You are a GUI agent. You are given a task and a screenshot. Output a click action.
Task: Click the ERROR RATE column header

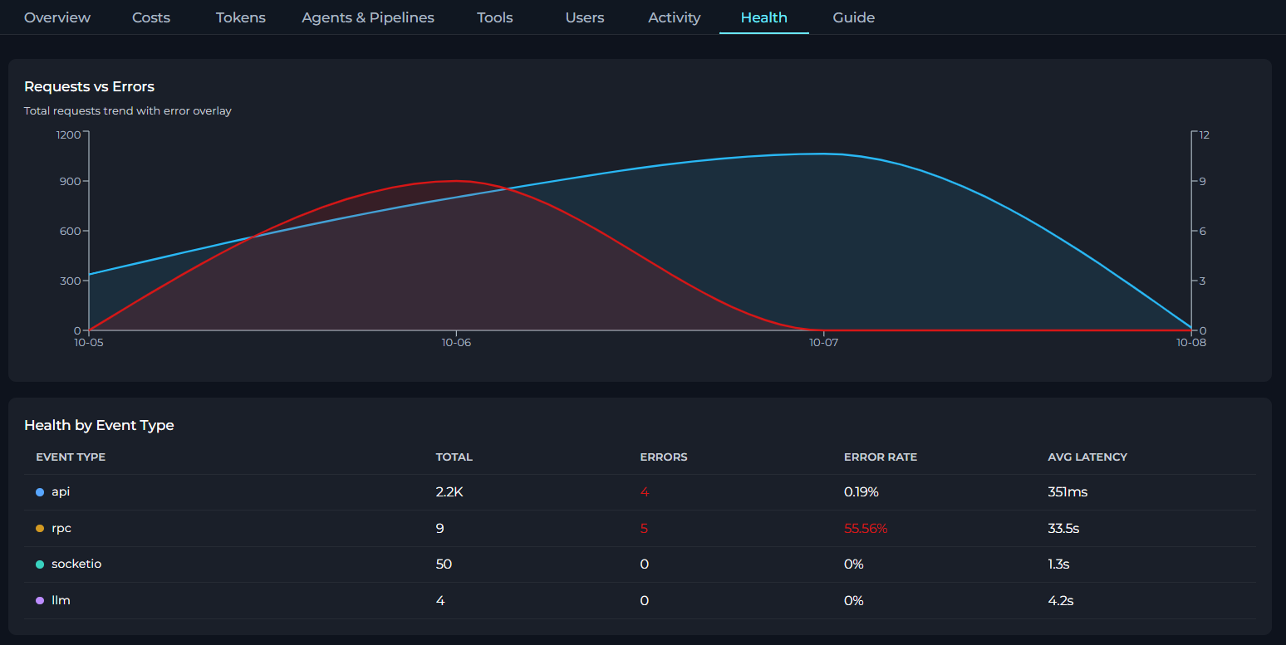click(x=881, y=457)
